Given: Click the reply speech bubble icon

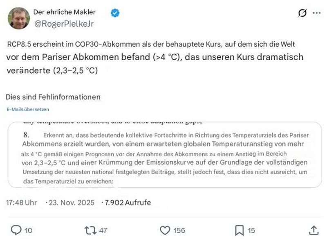Looking at the screenshot, I should point(16,230).
